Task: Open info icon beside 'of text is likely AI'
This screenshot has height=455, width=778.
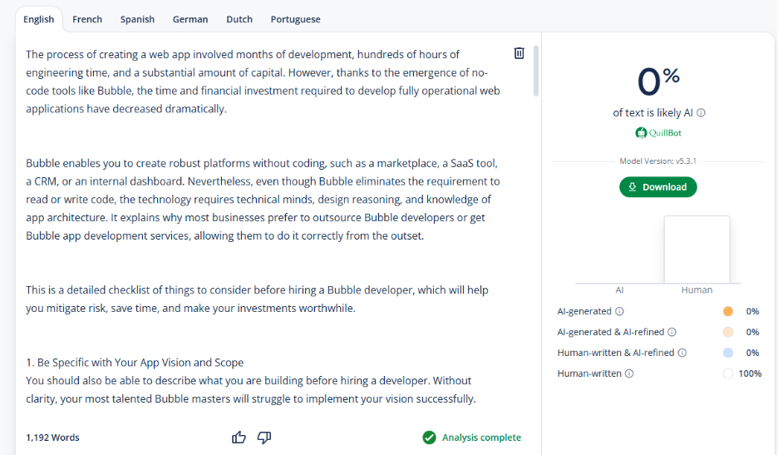Action: coord(701,113)
